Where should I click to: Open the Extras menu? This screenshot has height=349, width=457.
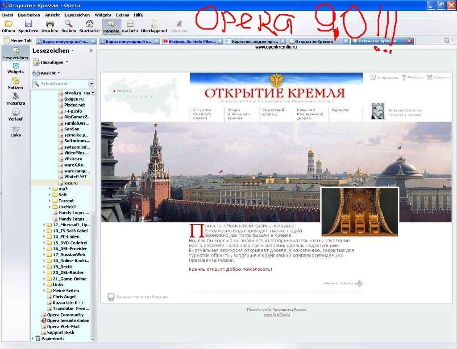[122, 15]
